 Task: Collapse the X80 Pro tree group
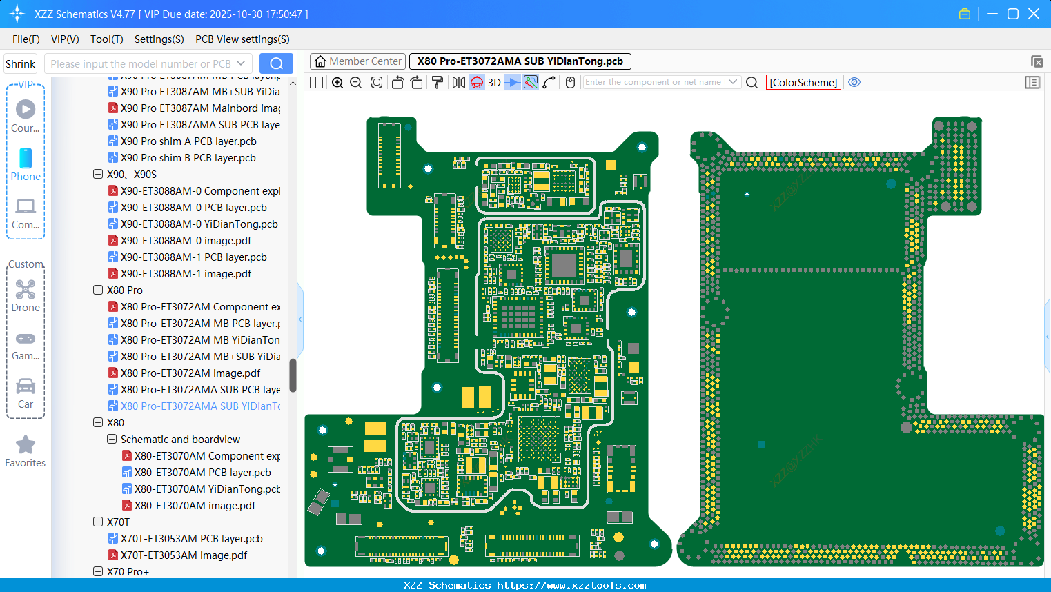[98, 290]
